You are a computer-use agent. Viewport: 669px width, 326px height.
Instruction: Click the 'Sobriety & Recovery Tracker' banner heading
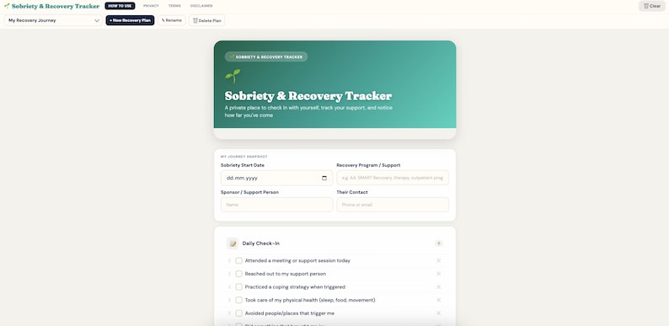coord(308,95)
